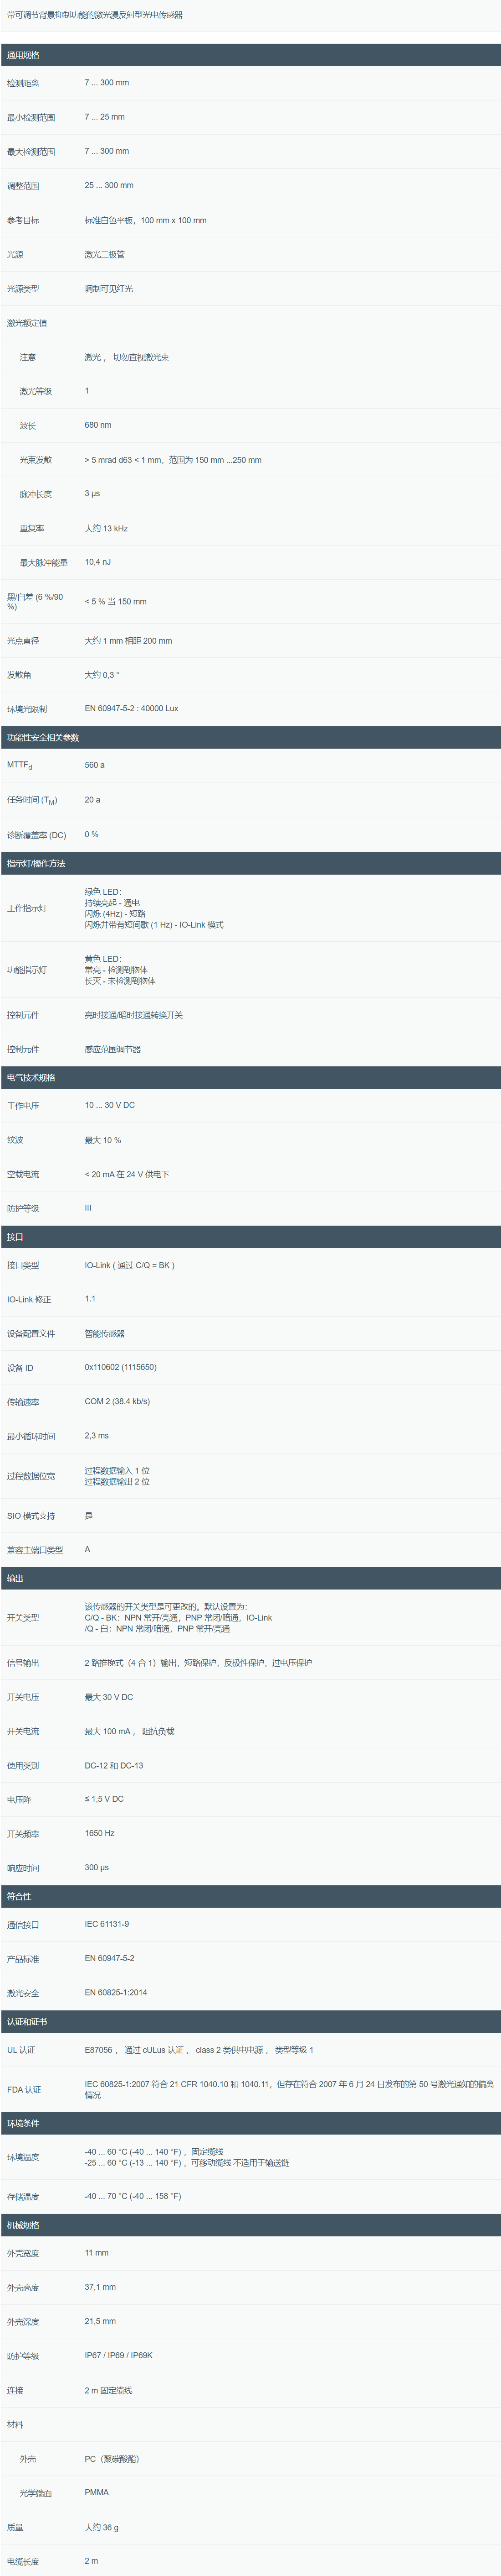Click the '信号输出' row label
Image resolution: width=501 pixels, height=2576 pixels.
(23, 1663)
